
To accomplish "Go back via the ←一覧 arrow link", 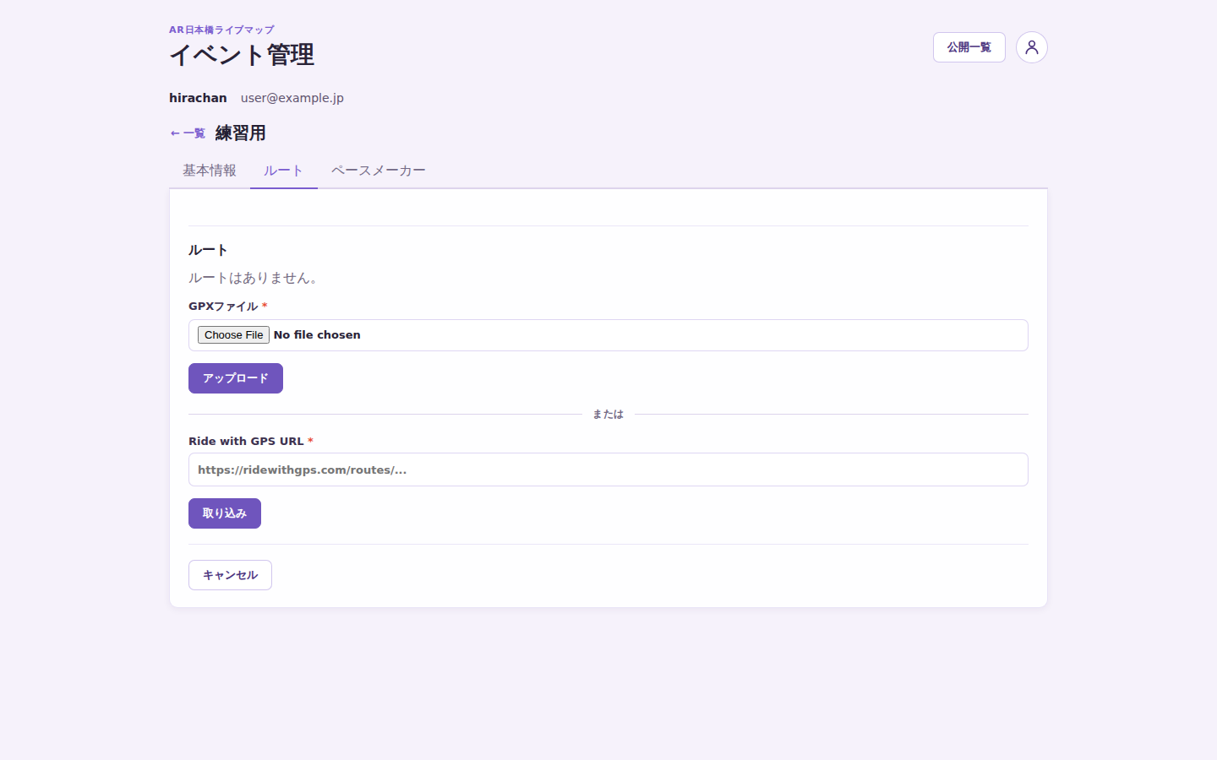I will (x=188, y=133).
